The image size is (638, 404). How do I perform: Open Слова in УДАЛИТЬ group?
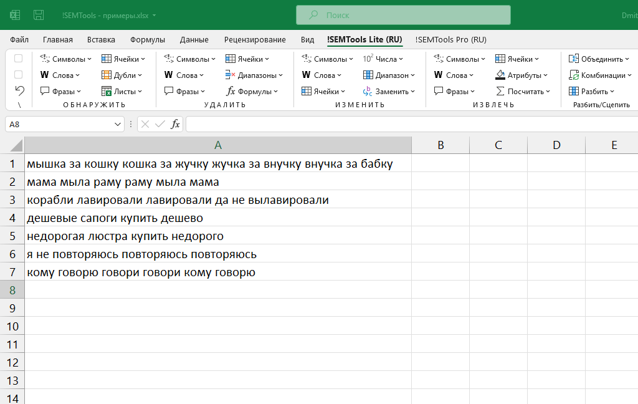click(184, 75)
